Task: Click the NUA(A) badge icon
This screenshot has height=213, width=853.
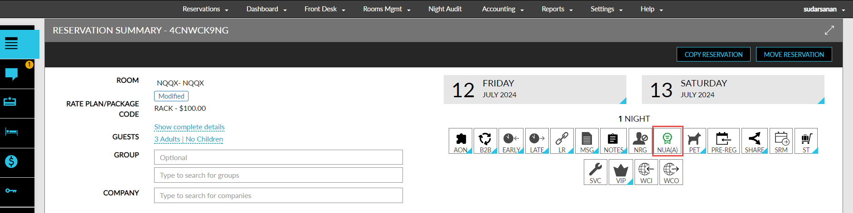Action: (x=667, y=141)
